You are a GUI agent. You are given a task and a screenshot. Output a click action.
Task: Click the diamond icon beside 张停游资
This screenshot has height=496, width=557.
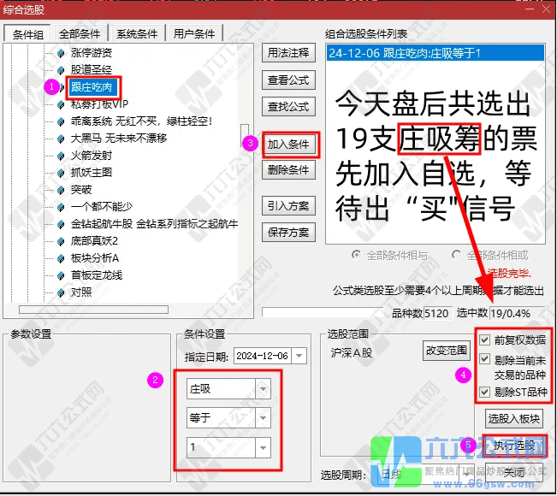click(61, 53)
